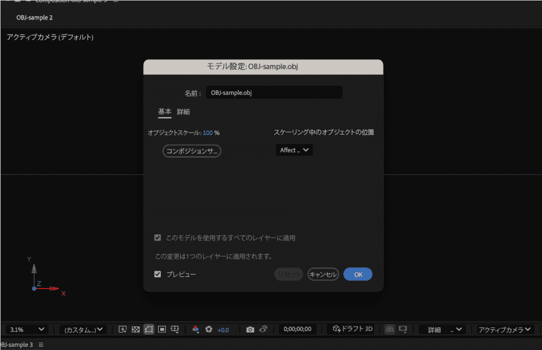Click the OK button
Viewport: 542px width, 350px height.
358,274
